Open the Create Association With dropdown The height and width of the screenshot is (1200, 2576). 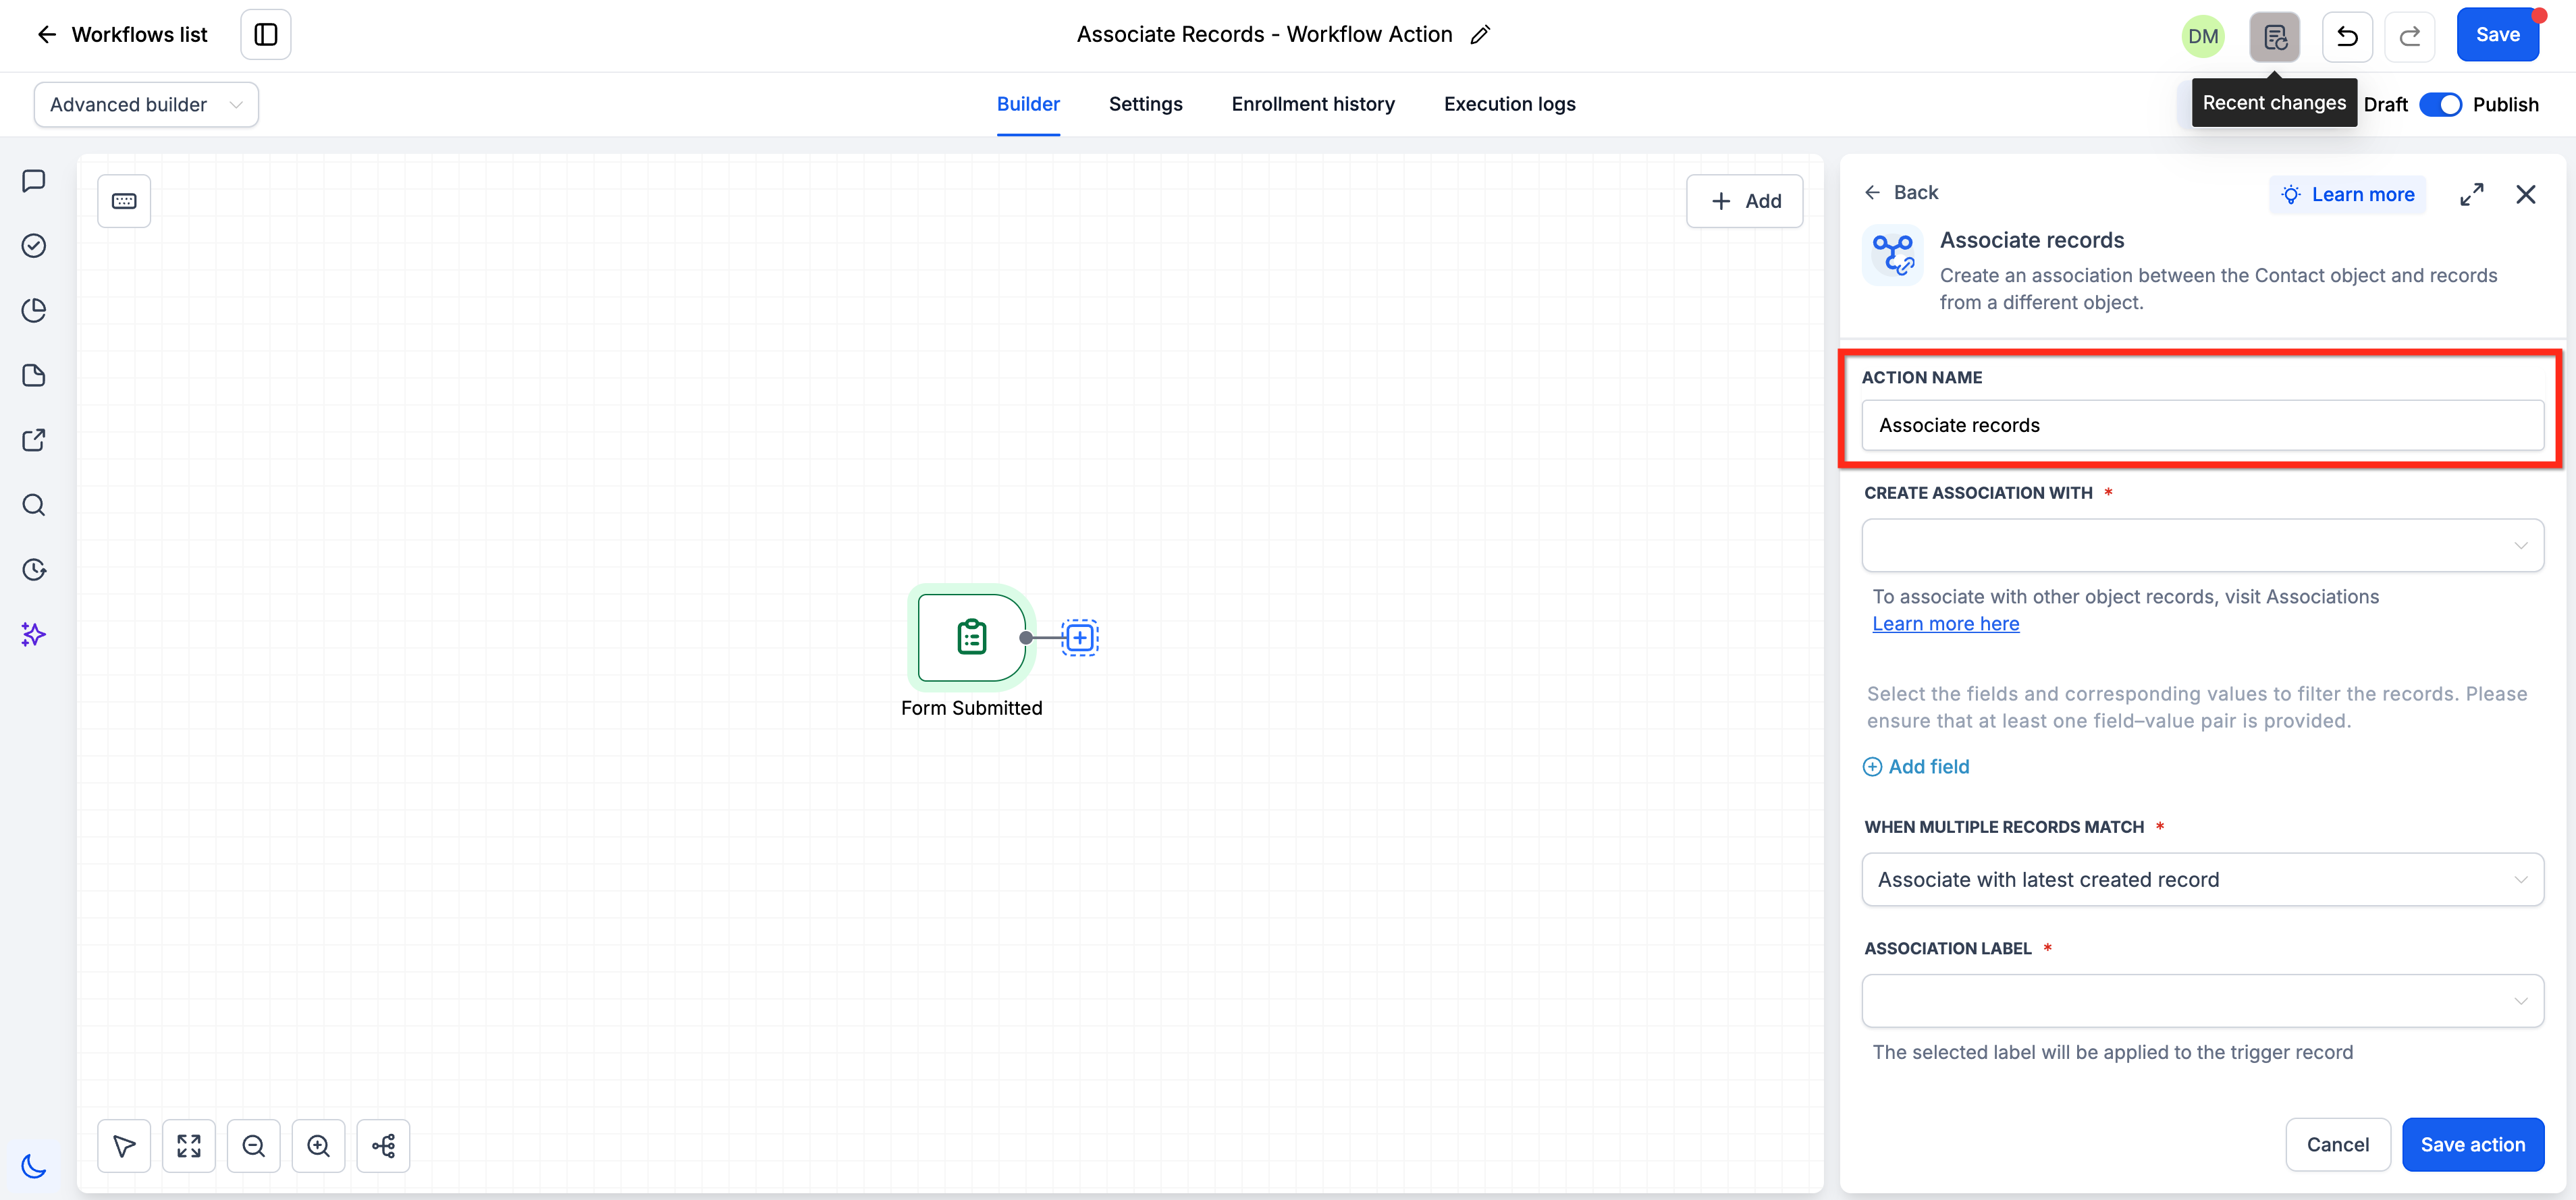coord(2203,546)
